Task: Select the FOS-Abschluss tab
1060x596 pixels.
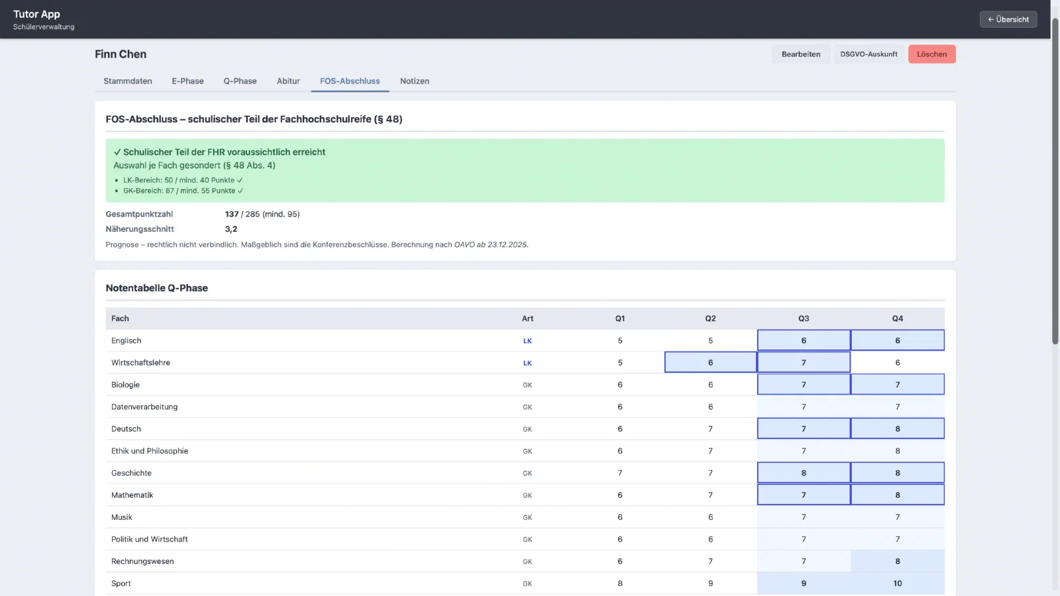Action: [350, 81]
